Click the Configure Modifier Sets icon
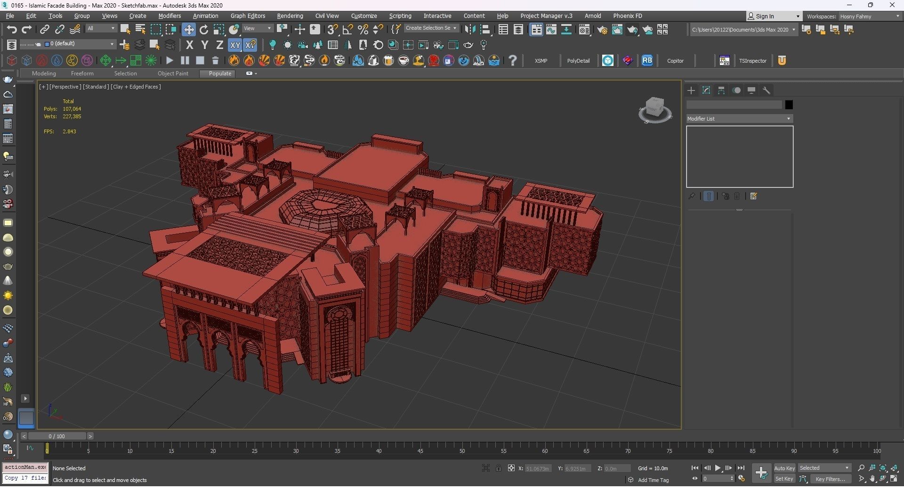The image size is (904, 490). click(x=753, y=196)
